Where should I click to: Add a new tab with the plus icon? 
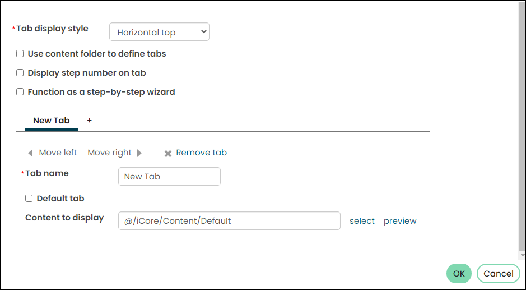(89, 120)
